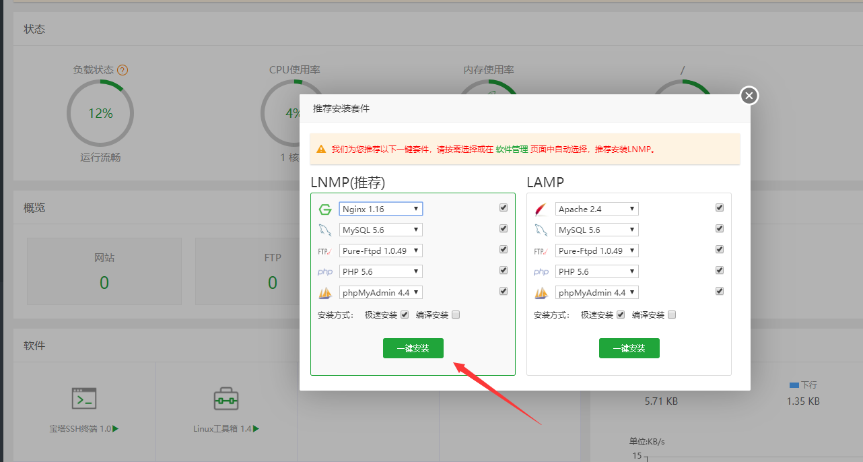
Task: Click the MySQL dolphin icon under LAMP
Action: coord(541,230)
